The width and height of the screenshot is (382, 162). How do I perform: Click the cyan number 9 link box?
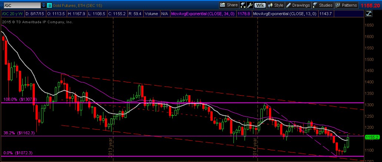point(49,5)
